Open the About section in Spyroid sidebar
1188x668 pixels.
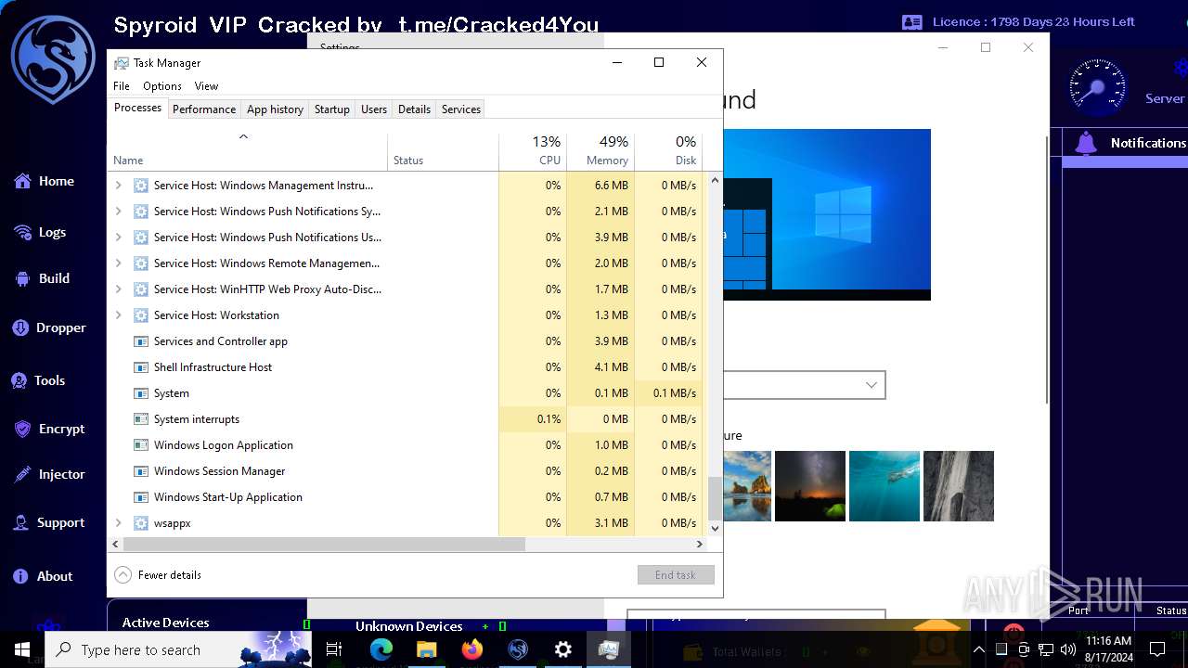point(43,576)
